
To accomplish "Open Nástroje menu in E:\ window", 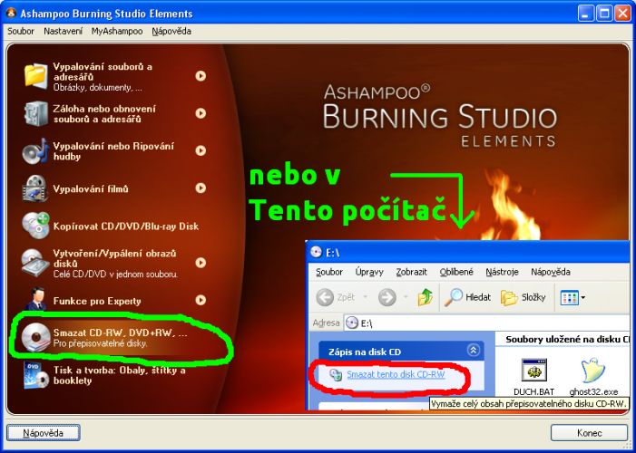I will click(x=502, y=272).
